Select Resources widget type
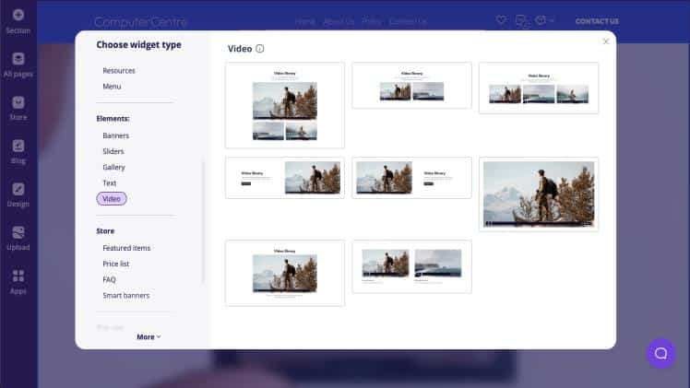The height and width of the screenshot is (388, 690). pyautogui.click(x=119, y=71)
